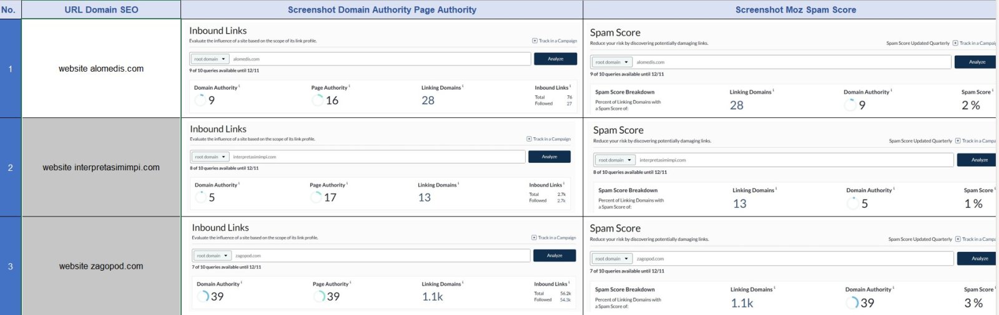
Task: Click 'Spam Score Breakdown' label for interpretasimimpi.com
Action: tap(628, 190)
